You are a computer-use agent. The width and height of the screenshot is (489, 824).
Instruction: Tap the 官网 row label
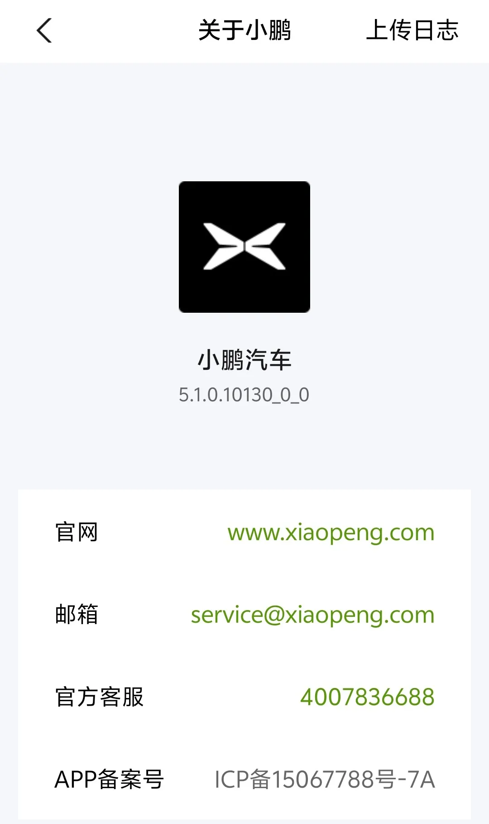point(76,532)
